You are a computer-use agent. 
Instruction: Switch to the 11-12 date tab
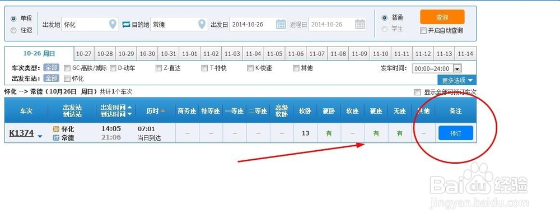coord(423,54)
